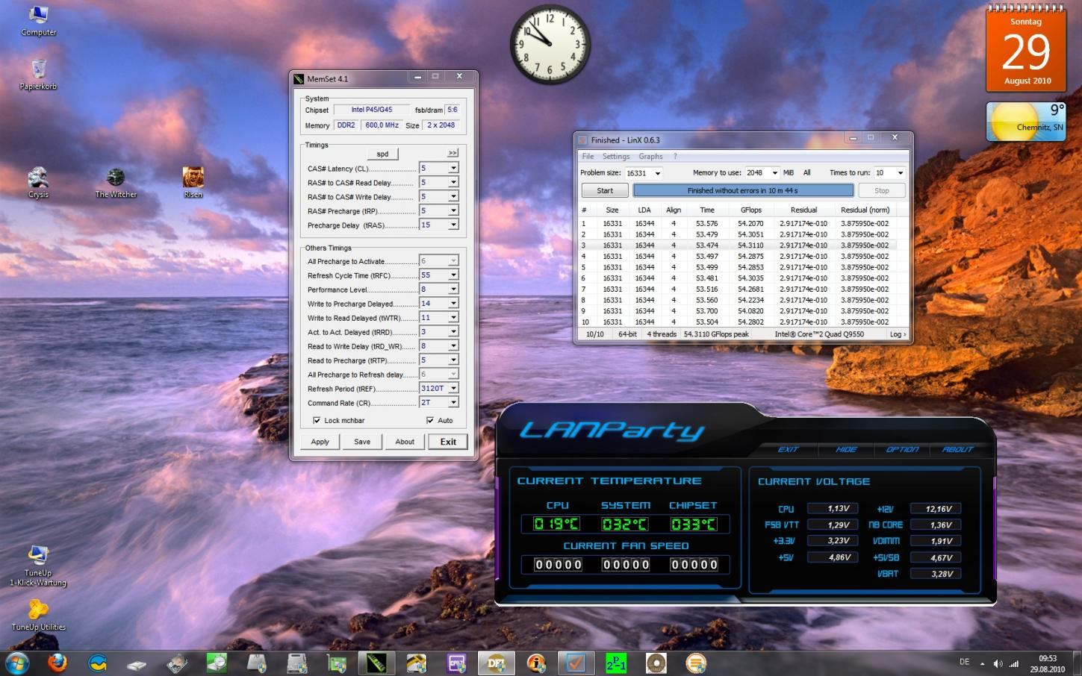Viewport: 1082px width, 676px height.
Task: Open the LinX ? help menu
Action: pyautogui.click(x=675, y=157)
